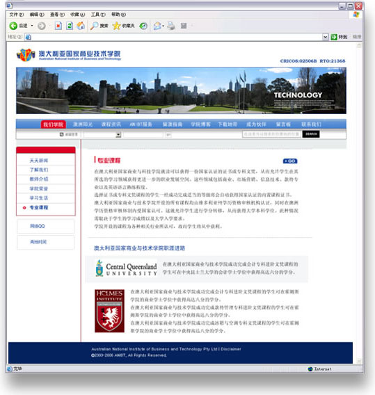Click into the site search input field
The height and width of the screenshot is (395, 375).
[271, 134]
